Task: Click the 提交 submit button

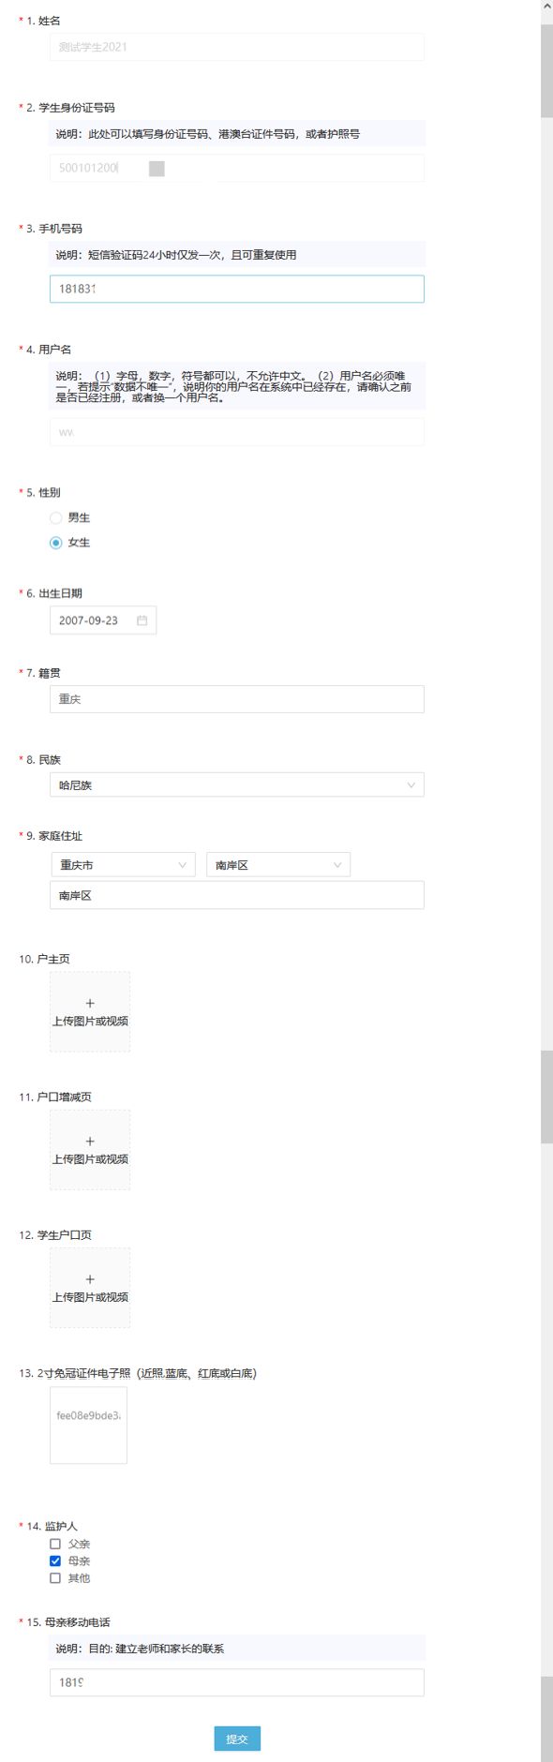Action: (x=237, y=1739)
